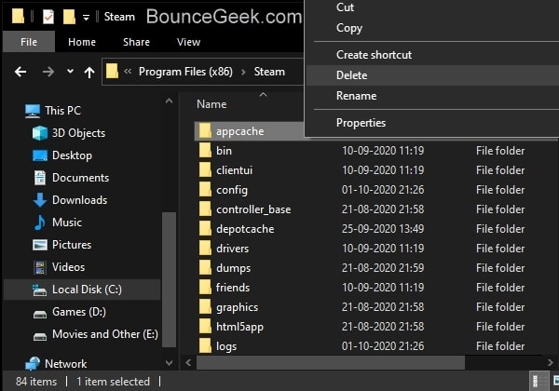This screenshot has width=559, height=391.
Task: Open Desktop in the navigation pane
Action: [73, 155]
